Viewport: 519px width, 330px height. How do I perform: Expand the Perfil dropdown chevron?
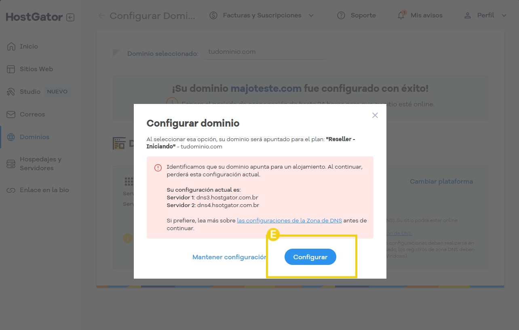click(x=504, y=15)
